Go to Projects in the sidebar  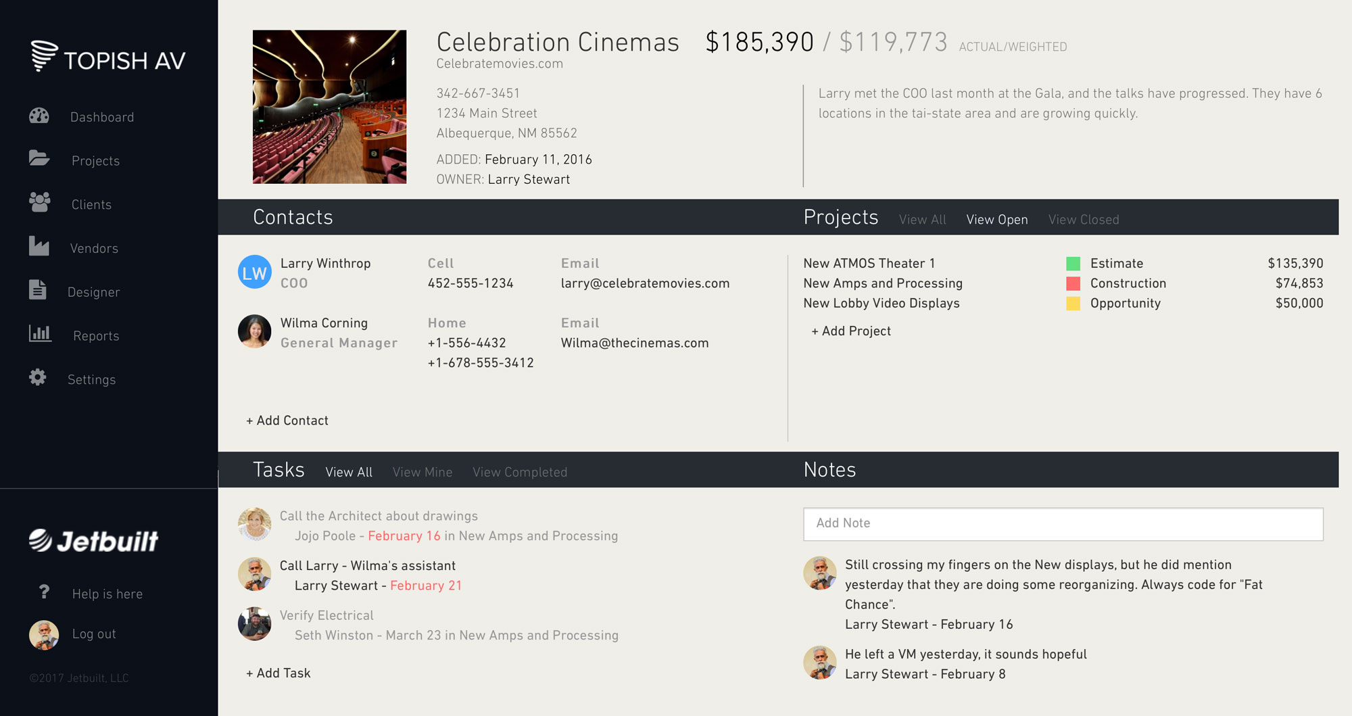[x=95, y=161]
